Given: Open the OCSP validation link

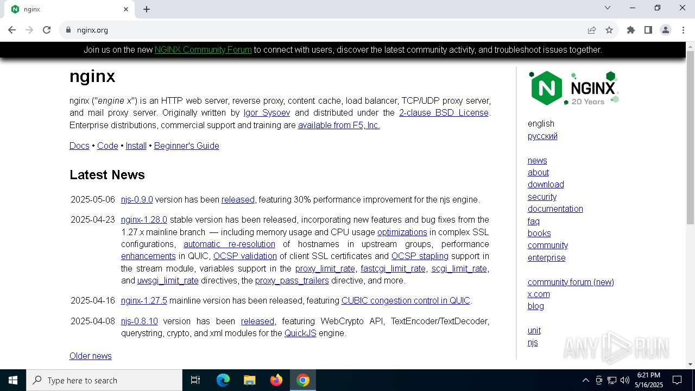Looking at the screenshot, I should (x=245, y=256).
